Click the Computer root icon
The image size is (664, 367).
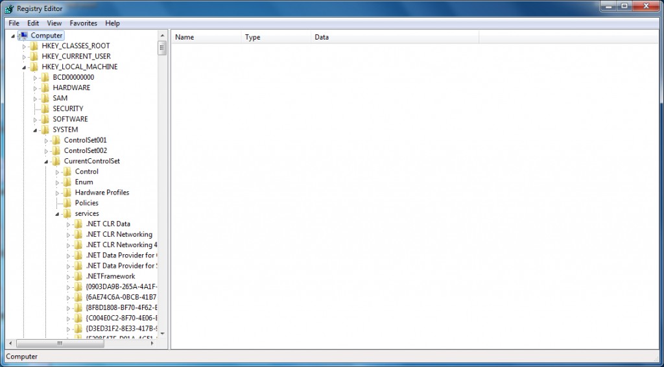click(x=23, y=36)
